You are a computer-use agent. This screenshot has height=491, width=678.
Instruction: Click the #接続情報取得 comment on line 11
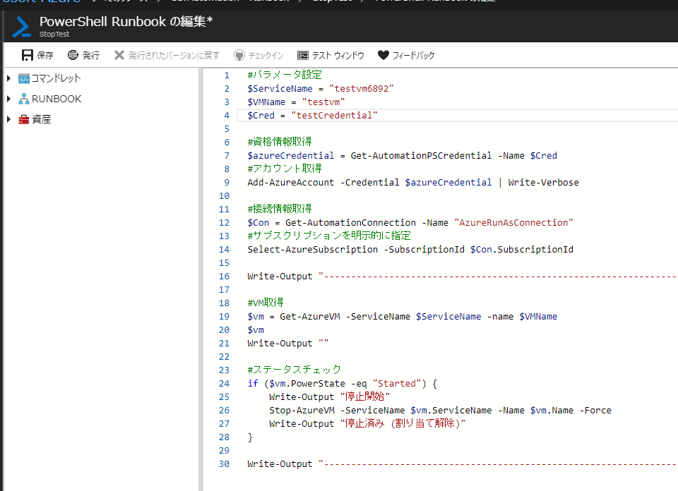[280, 209]
